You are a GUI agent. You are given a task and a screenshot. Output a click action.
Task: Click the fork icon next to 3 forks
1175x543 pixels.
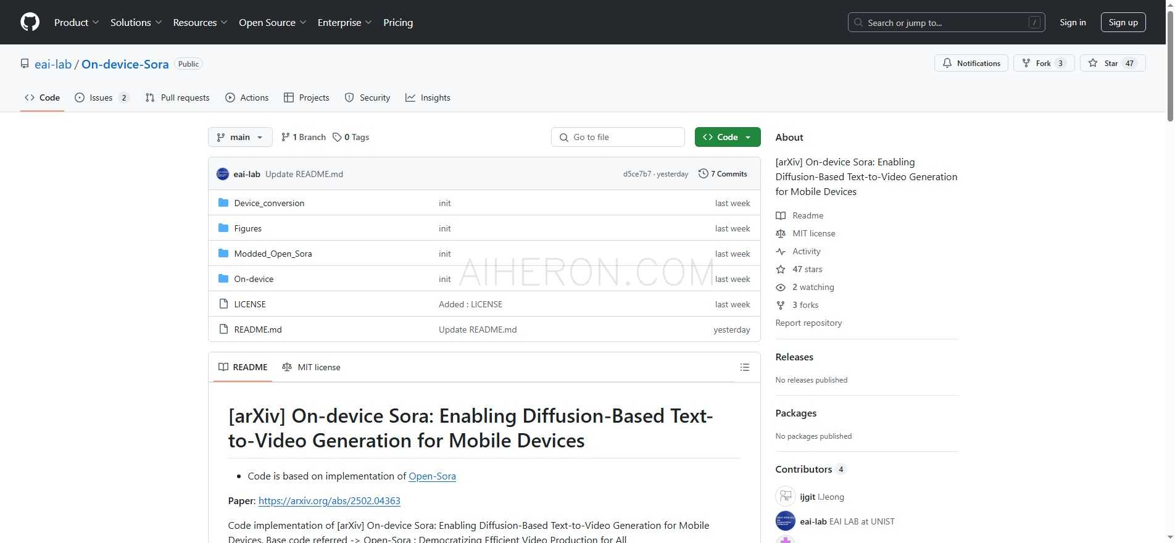[781, 305]
